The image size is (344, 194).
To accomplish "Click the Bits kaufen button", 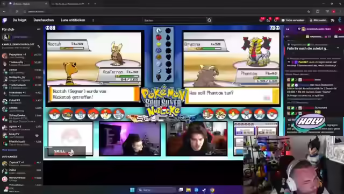I will (318, 20).
